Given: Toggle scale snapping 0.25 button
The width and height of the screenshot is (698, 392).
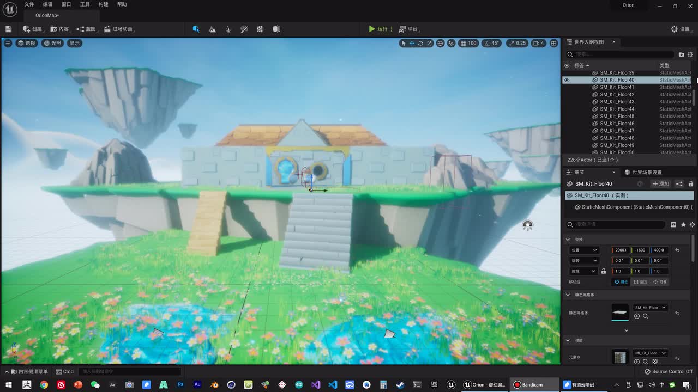Looking at the screenshot, I should pos(517,43).
